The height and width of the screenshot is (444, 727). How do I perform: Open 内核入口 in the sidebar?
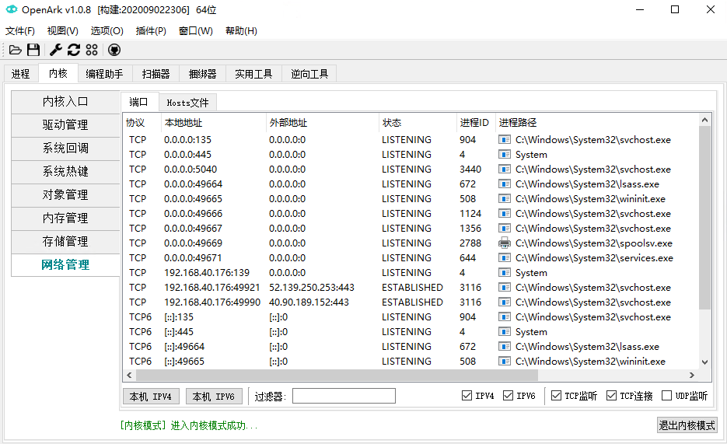coord(65,102)
